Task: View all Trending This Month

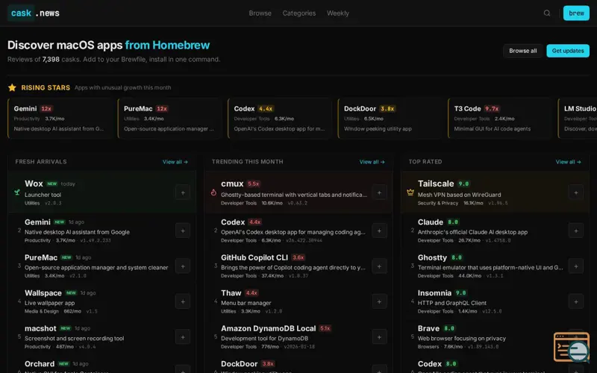Action: pyautogui.click(x=372, y=162)
